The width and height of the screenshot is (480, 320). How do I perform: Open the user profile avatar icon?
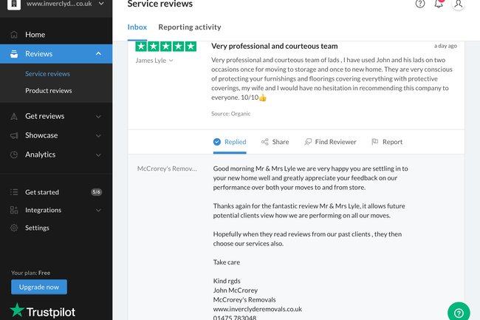pyautogui.click(x=459, y=4)
